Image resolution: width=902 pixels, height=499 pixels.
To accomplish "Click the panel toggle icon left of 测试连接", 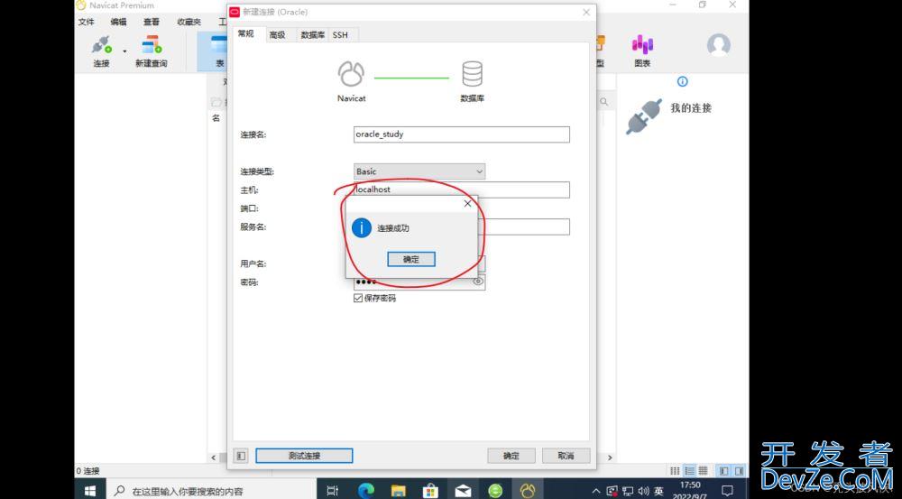I will pyautogui.click(x=241, y=456).
